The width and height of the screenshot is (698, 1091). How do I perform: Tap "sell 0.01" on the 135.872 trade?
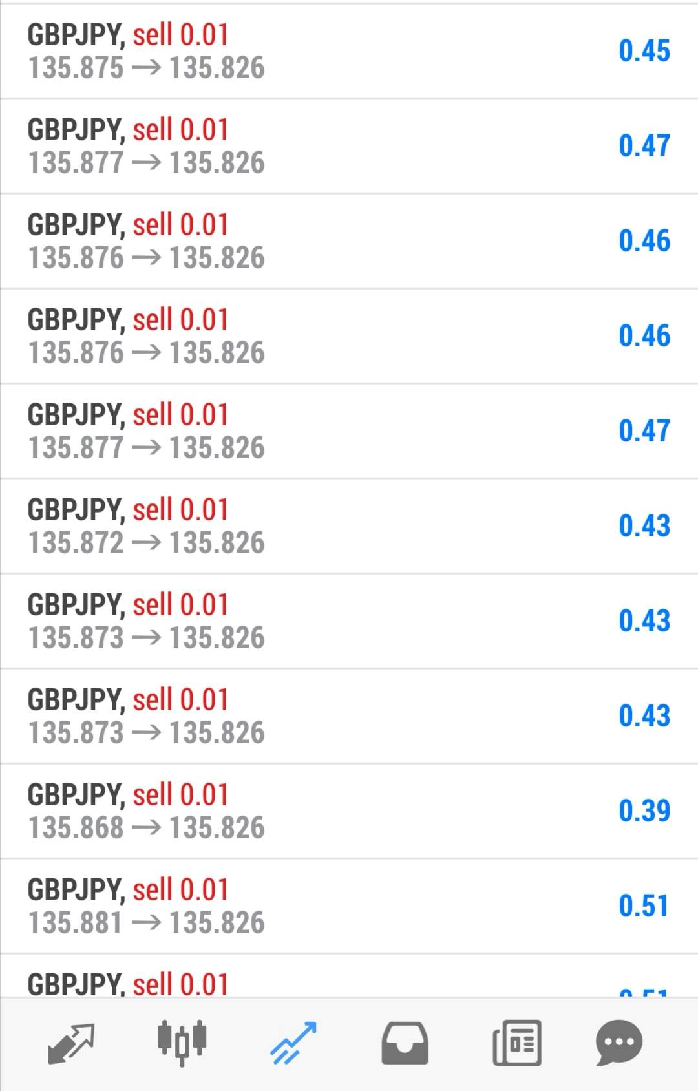[180, 510]
